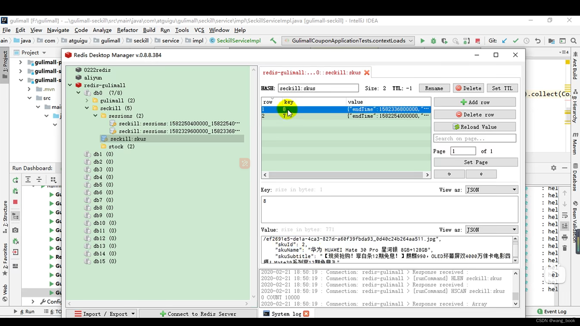Close the seckill:skus tab
Screen dimensions: 580x326
(367, 72)
